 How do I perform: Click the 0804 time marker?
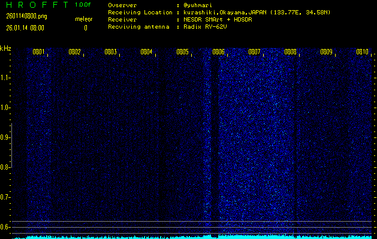(x=146, y=52)
